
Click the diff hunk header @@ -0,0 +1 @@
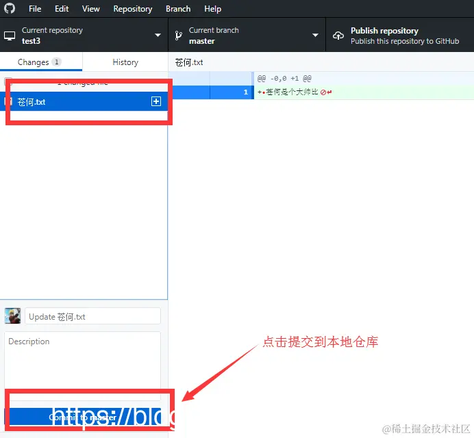pyautogui.click(x=284, y=79)
